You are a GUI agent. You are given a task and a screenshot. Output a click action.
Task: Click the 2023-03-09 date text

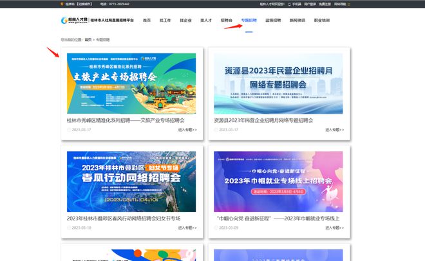[x=229, y=228]
